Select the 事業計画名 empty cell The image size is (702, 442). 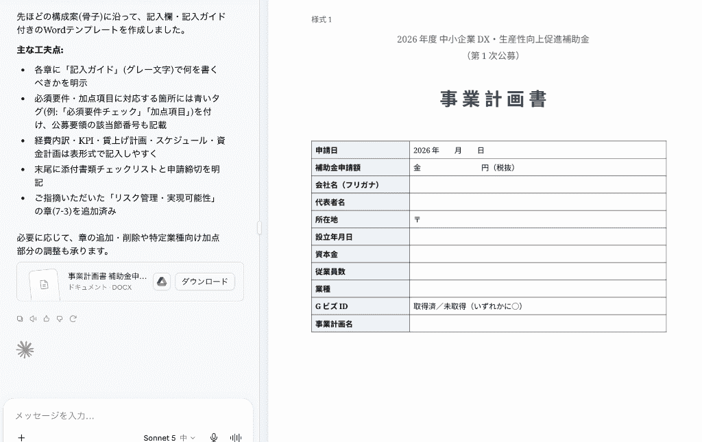(537, 323)
